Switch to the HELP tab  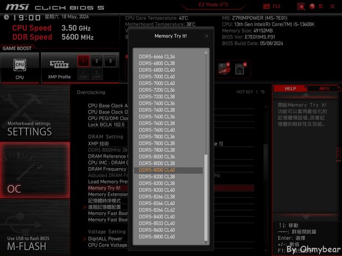[290, 89]
